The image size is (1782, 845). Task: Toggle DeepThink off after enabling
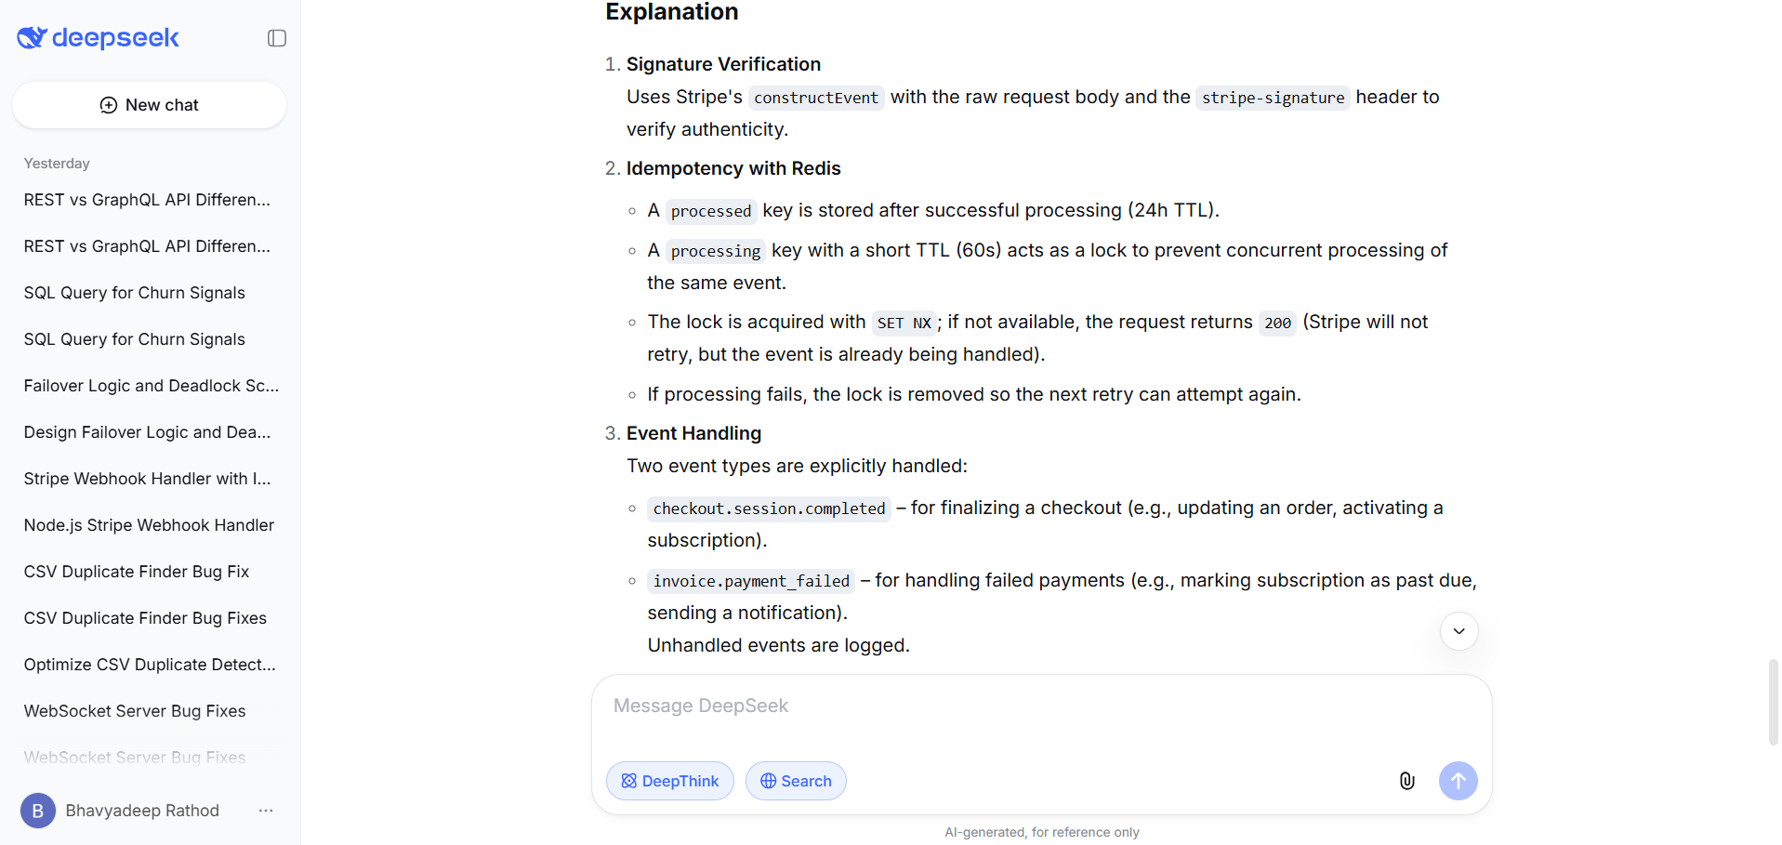[x=669, y=781]
